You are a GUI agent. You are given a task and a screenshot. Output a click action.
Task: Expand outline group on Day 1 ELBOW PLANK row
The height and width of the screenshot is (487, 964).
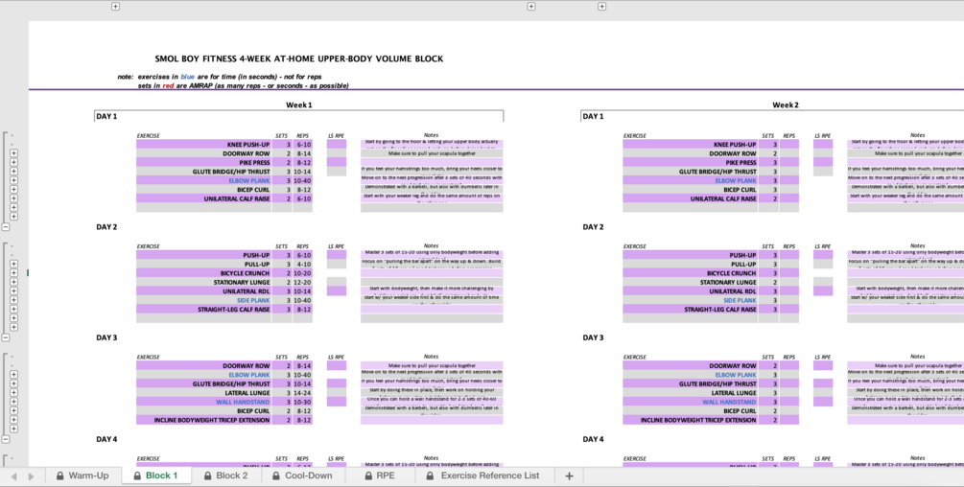tap(13, 180)
